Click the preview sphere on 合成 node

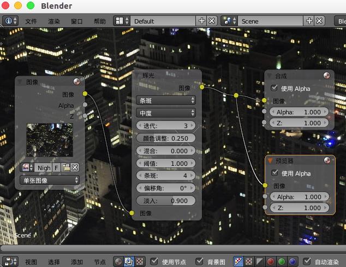coord(327,76)
